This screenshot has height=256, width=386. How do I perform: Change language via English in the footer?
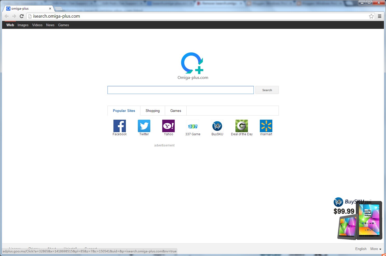click(x=361, y=249)
